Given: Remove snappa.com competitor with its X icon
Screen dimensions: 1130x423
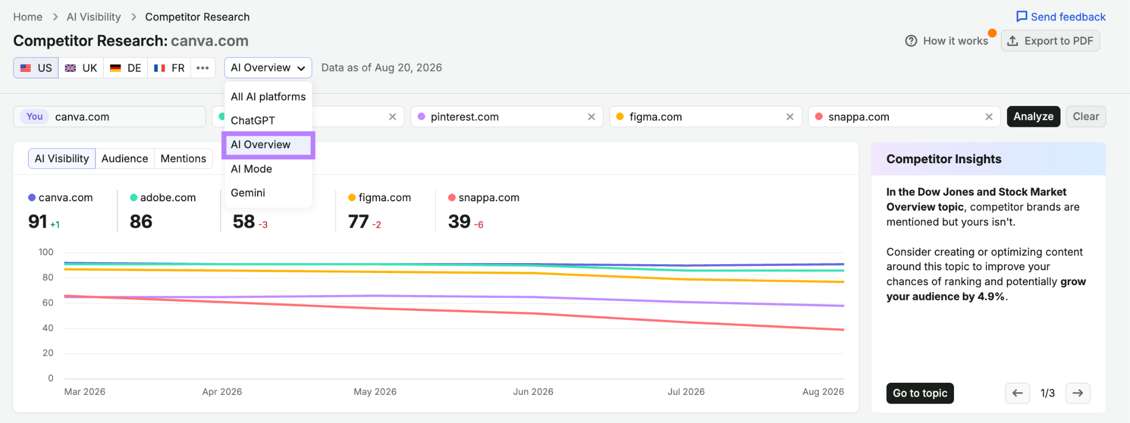Looking at the screenshot, I should 989,117.
